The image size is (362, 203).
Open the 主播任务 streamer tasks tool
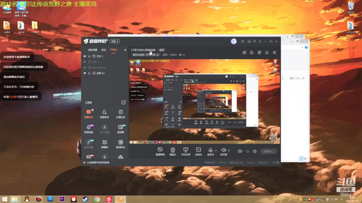tap(120, 114)
